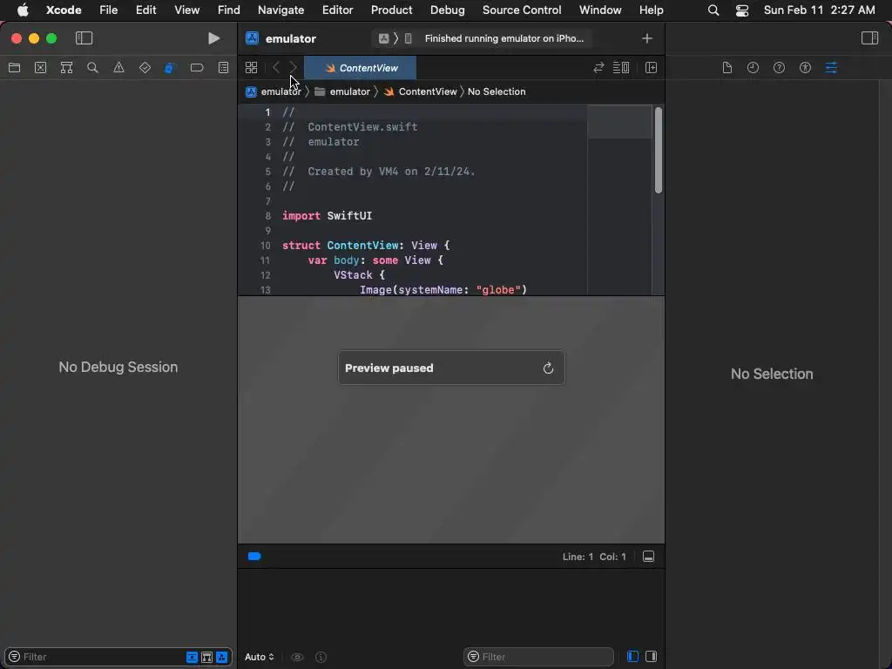Image resolution: width=892 pixels, height=669 pixels.
Task: Run the emulator scheme with Play button
Action: pyautogui.click(x=214, y=38)
